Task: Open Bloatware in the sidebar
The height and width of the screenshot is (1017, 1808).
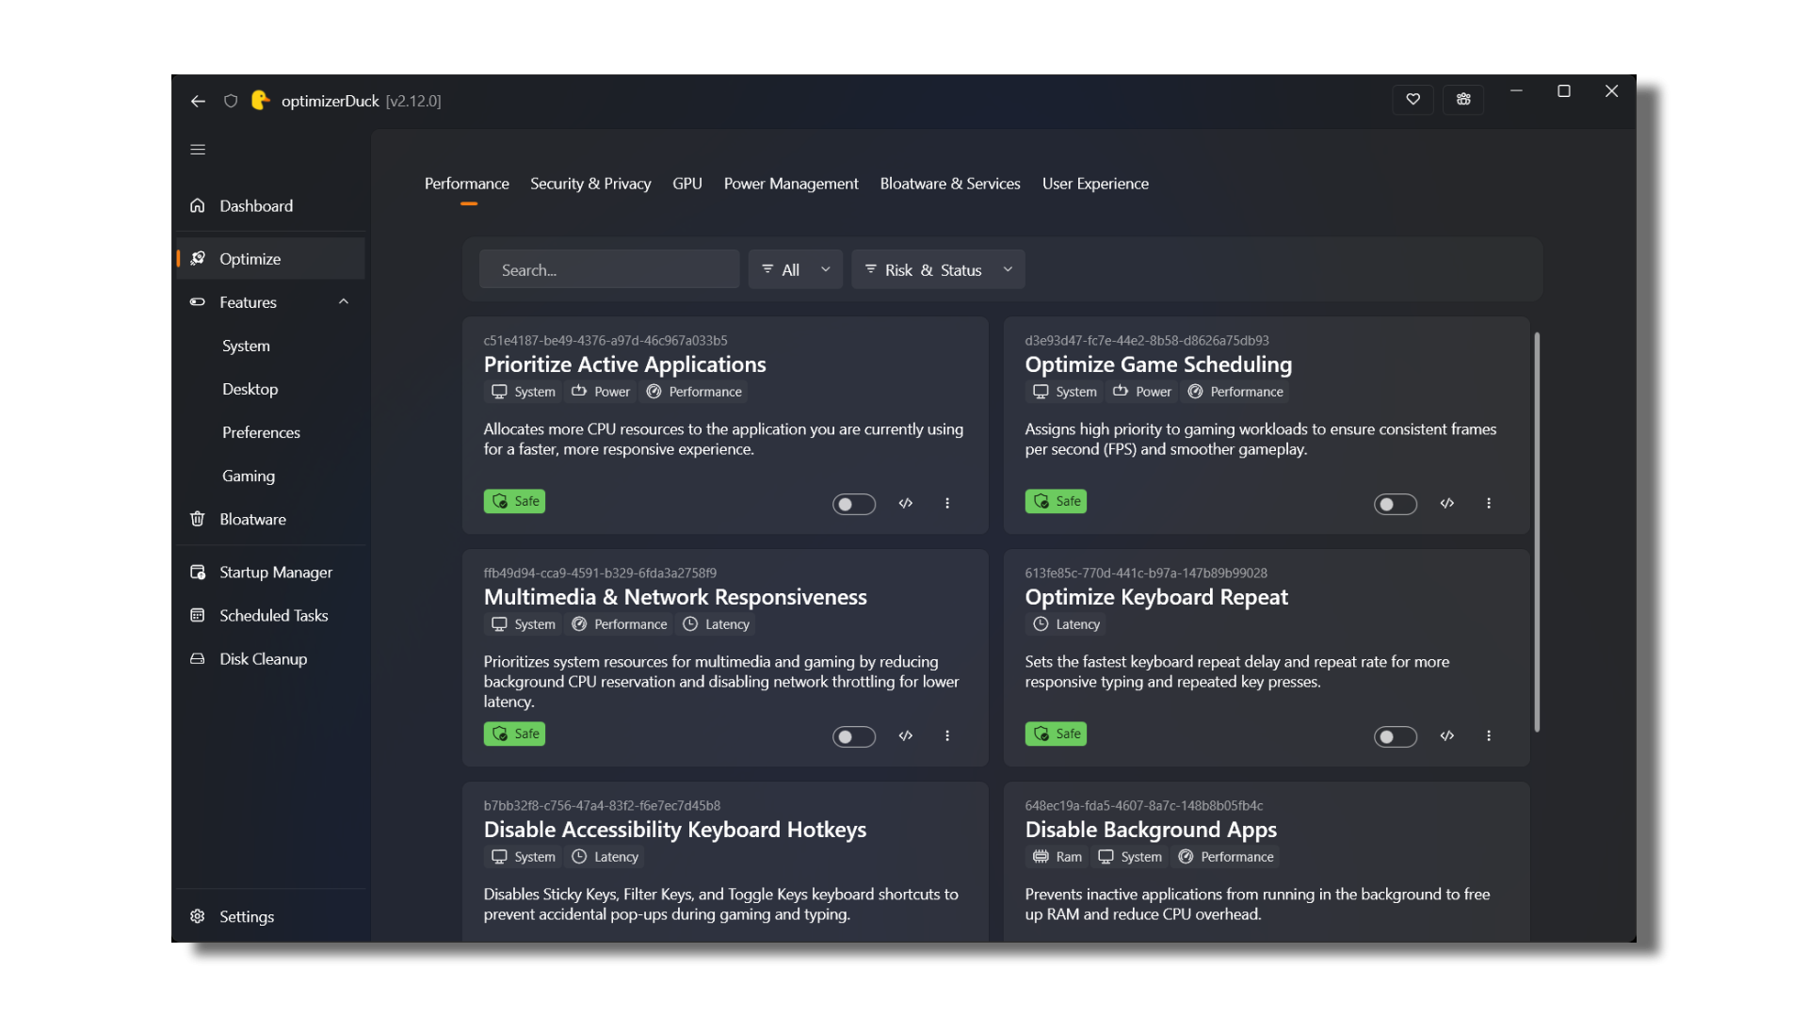Action: pyautogui.click(x=271, y=519)
